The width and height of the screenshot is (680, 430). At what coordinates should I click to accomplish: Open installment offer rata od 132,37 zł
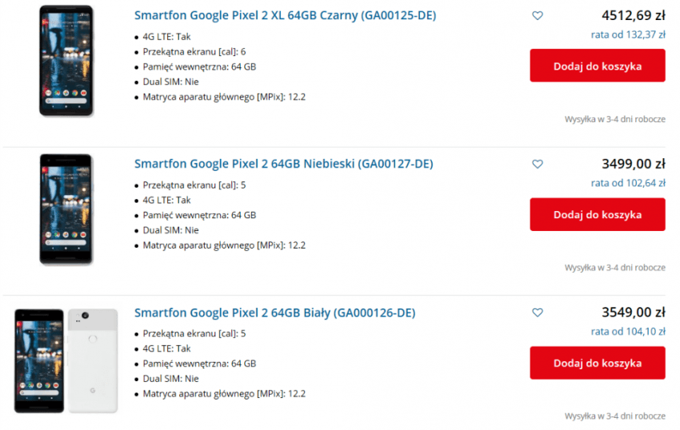pyautogui.click(x=628, y=34)
